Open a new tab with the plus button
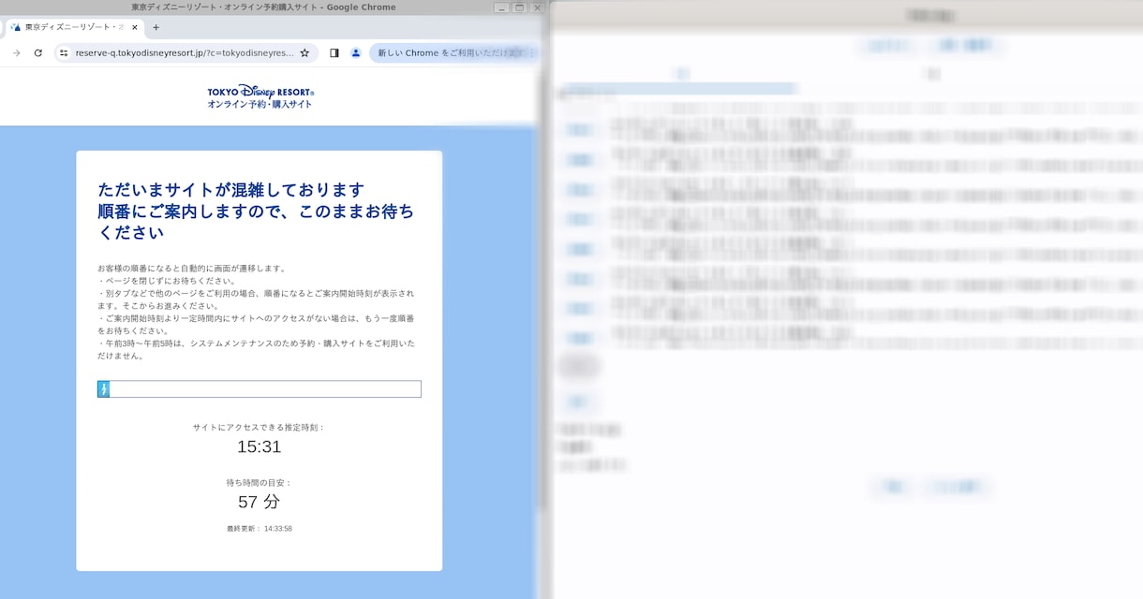This screenshot has height=599, width=1143. click(x=156, y=27)
